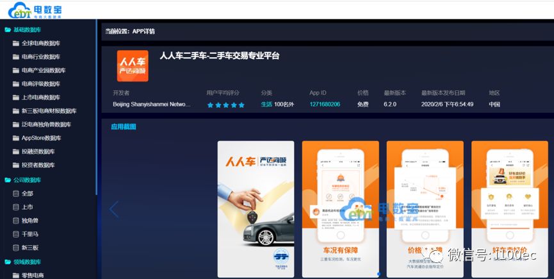Click region value 中国
The image size is (554, 279).
point(494,105)
